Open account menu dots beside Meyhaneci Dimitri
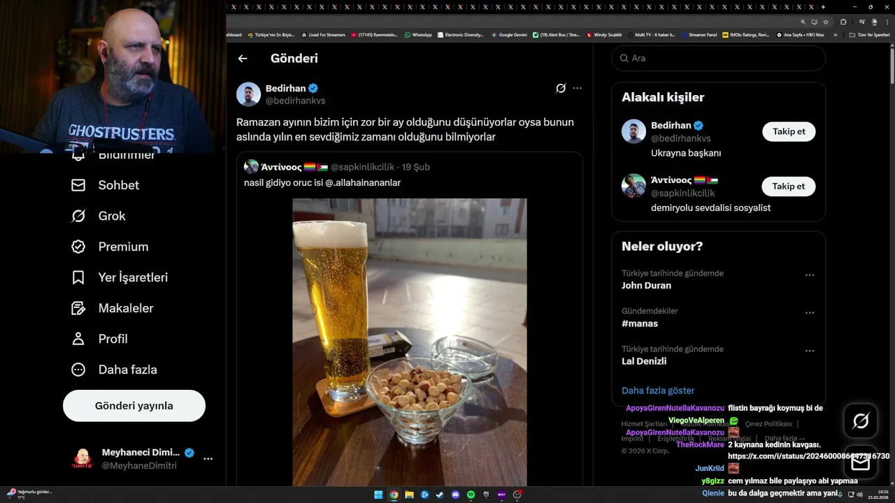Screen dimensions: 895x503 pyautogui.click(x=208, y=459)
